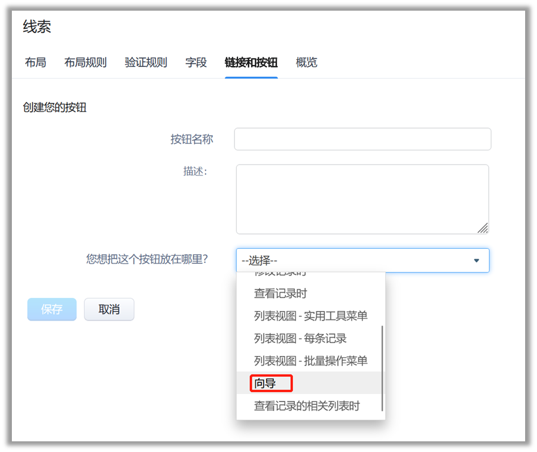Grab the 描述 textarea resize handle
Viewport: 537px width, 452px height.
482,228
